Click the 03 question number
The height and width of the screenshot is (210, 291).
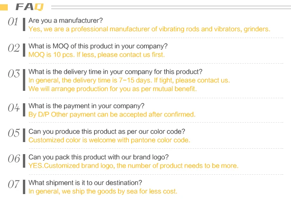click(14, 74)
